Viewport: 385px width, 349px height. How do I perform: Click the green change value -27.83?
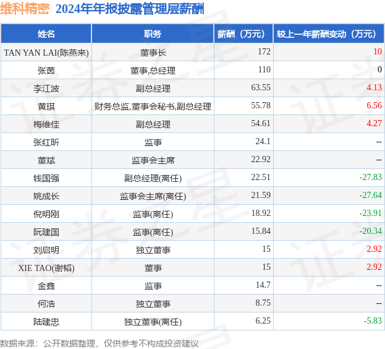[x=371, y=177]
